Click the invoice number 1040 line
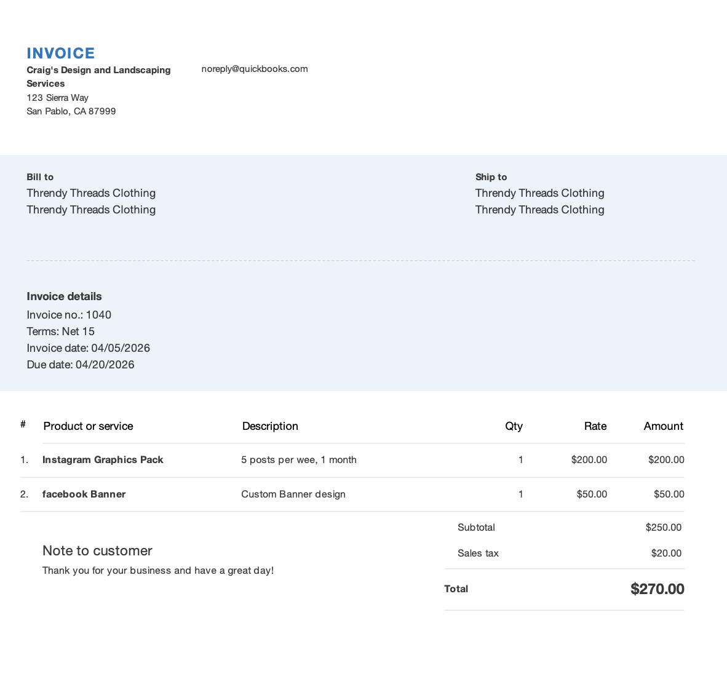The width and height of the screenshot is (727, 690). [69, 315]
